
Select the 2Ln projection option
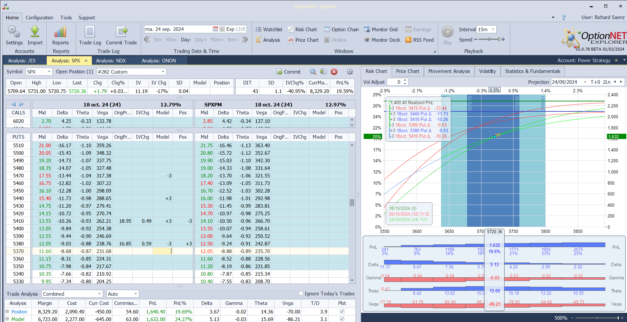[x=607, y=82]
